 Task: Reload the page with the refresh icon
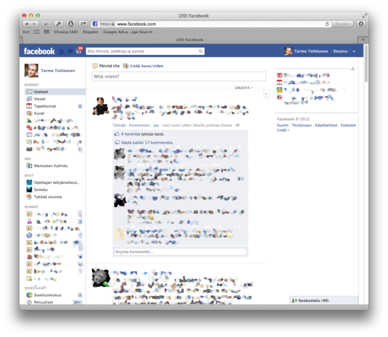click(x=327, y=24)
